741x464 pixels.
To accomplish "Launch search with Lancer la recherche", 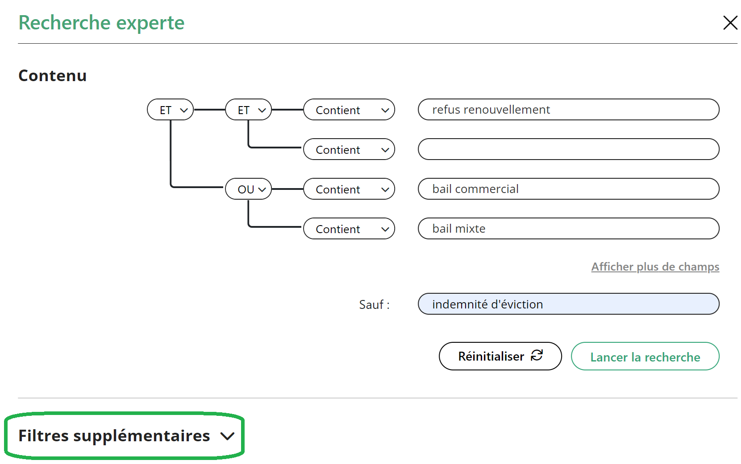I will click(645, 357).
